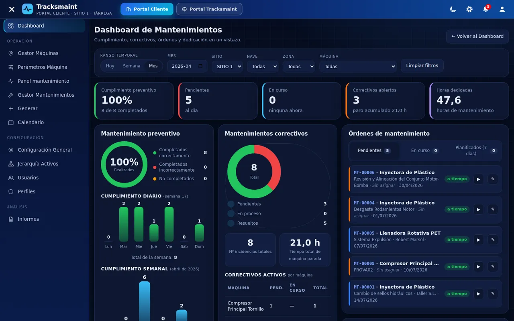
Task: Edit order MT-00008 with the pencil icon
Action: click(x=493, y=266)
